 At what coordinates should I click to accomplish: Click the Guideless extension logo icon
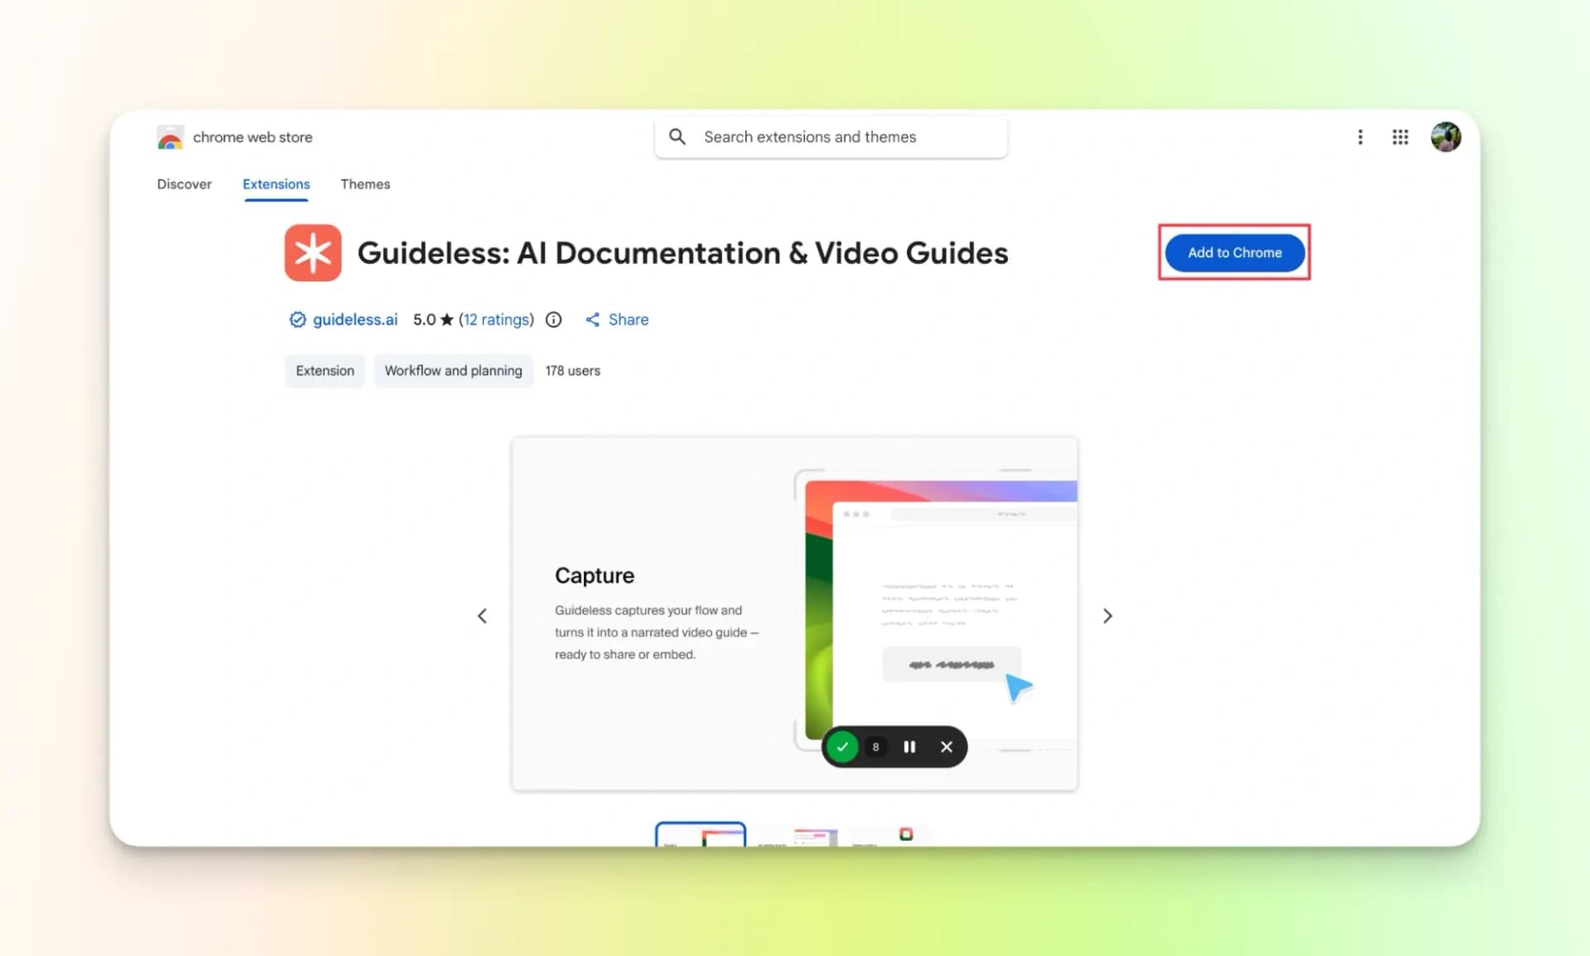pos(312,252)
